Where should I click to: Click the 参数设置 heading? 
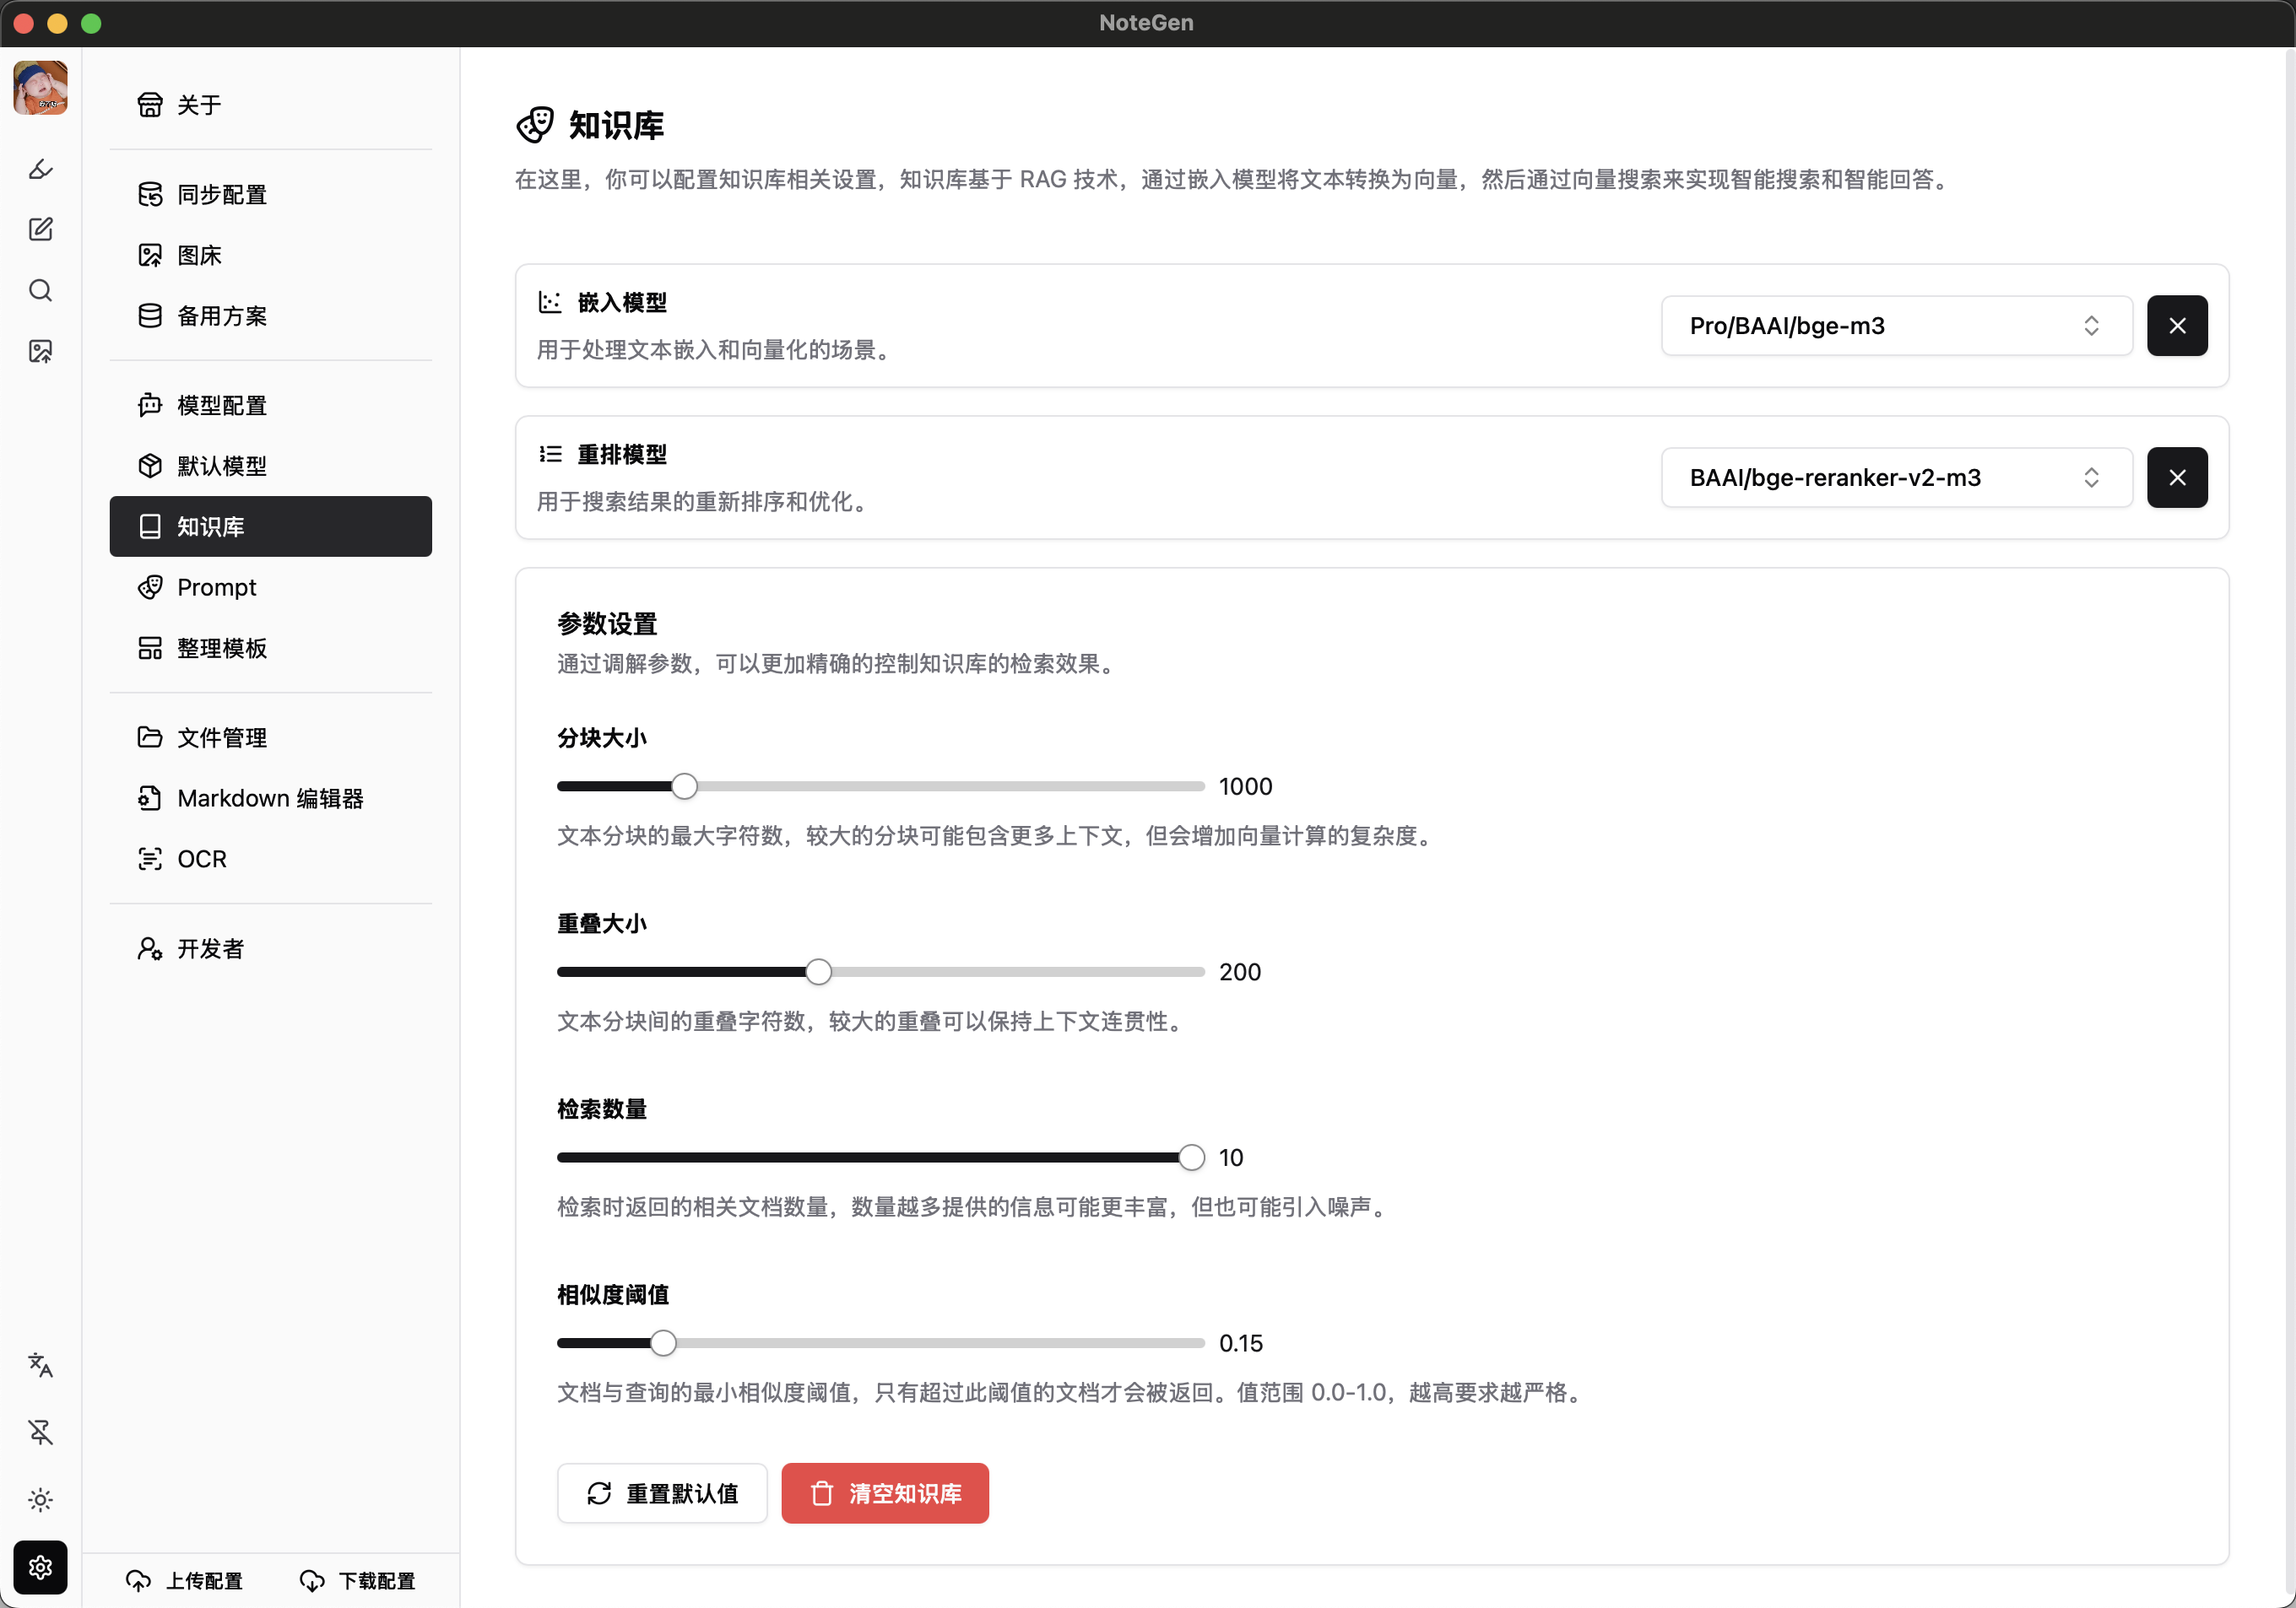coord(607,623)
